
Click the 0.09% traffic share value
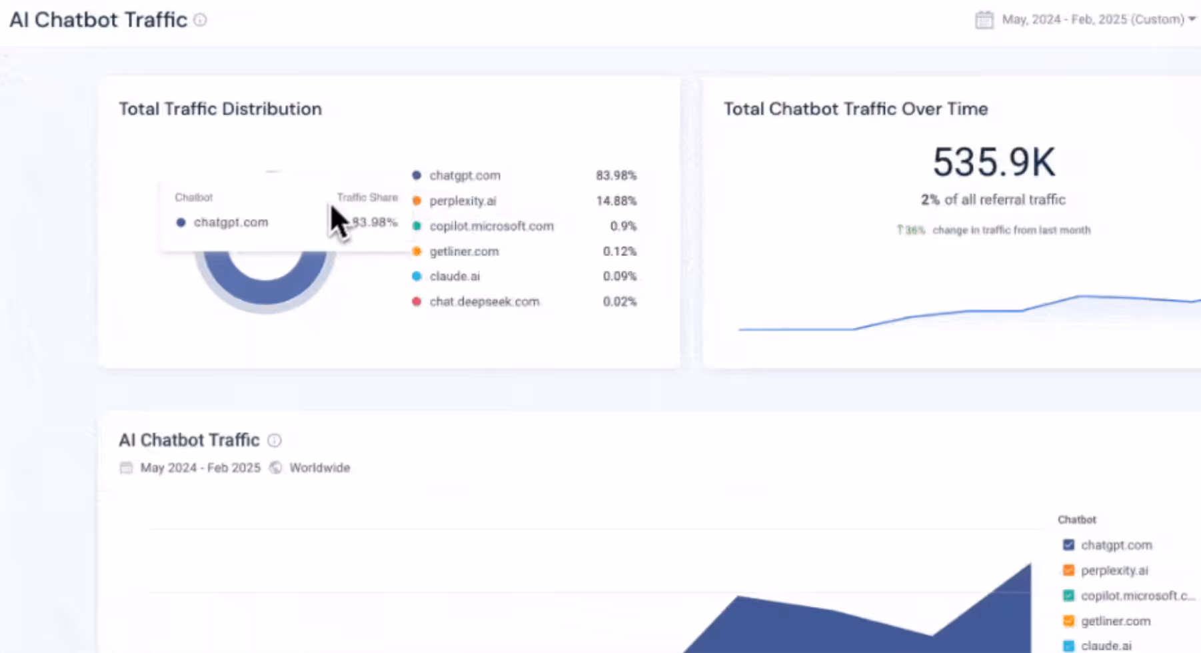(619, 276)
